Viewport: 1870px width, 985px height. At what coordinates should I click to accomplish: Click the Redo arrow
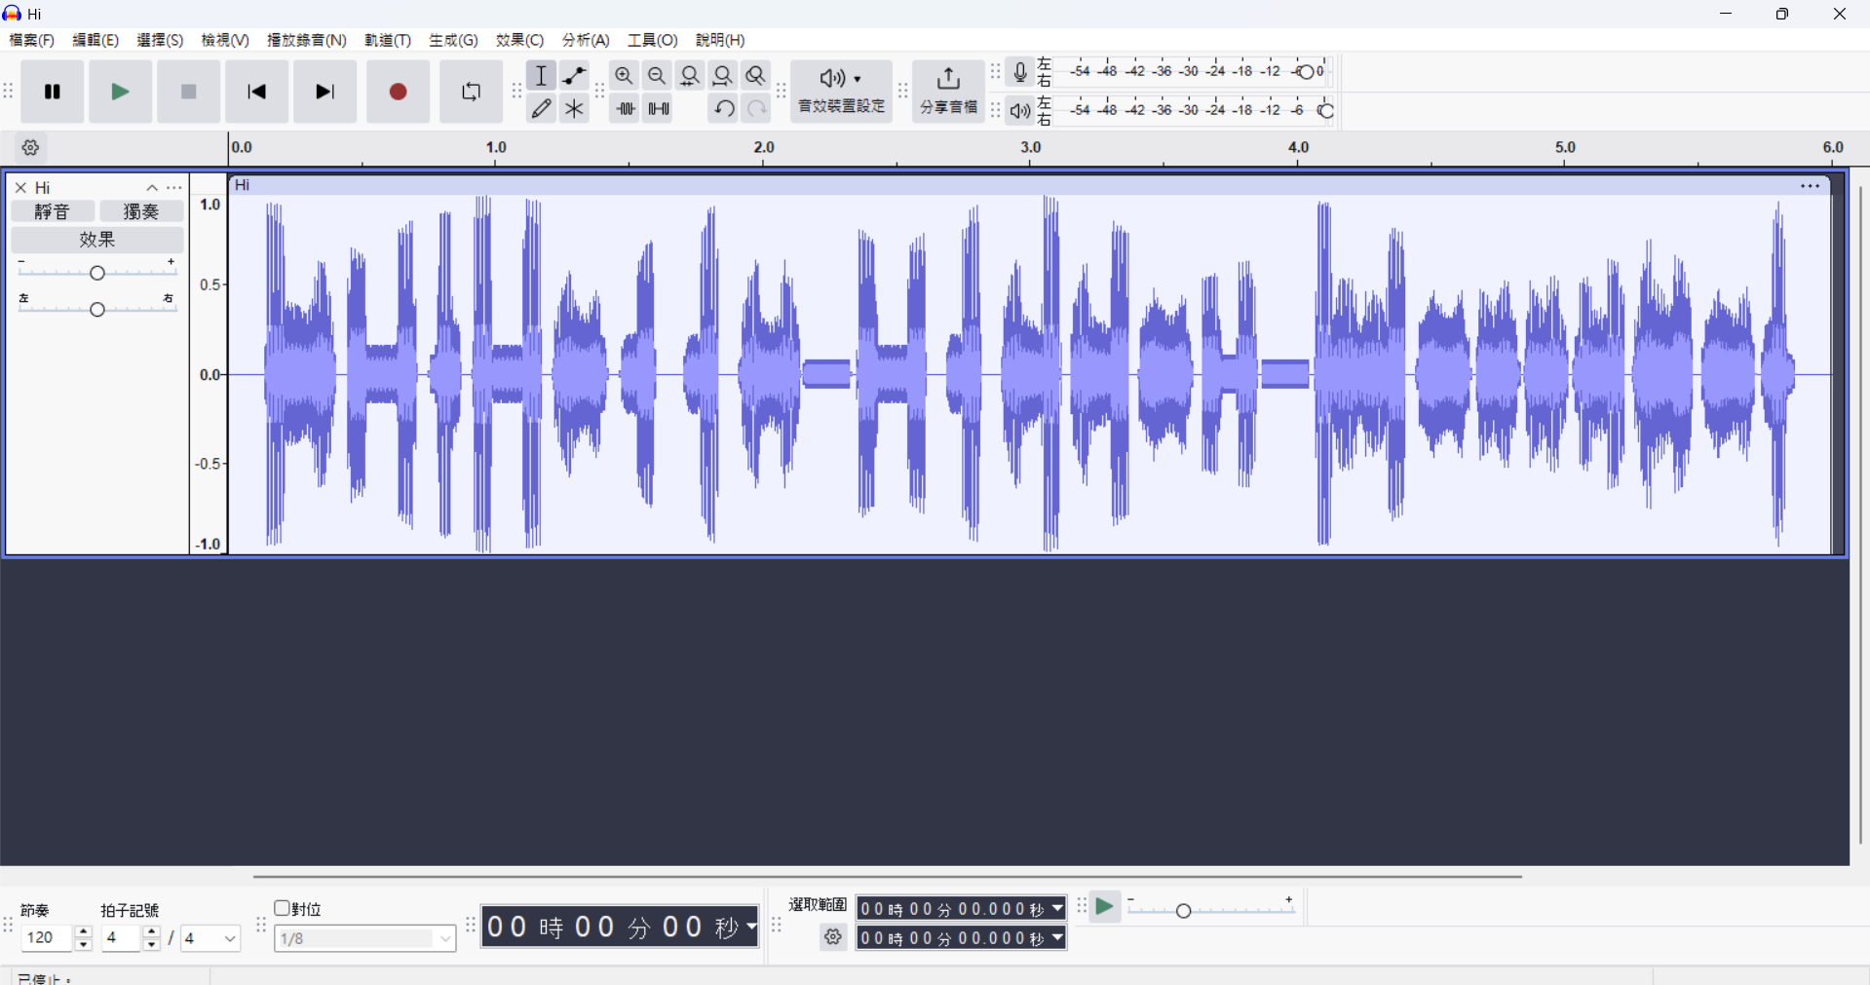(x=756, y=108)
